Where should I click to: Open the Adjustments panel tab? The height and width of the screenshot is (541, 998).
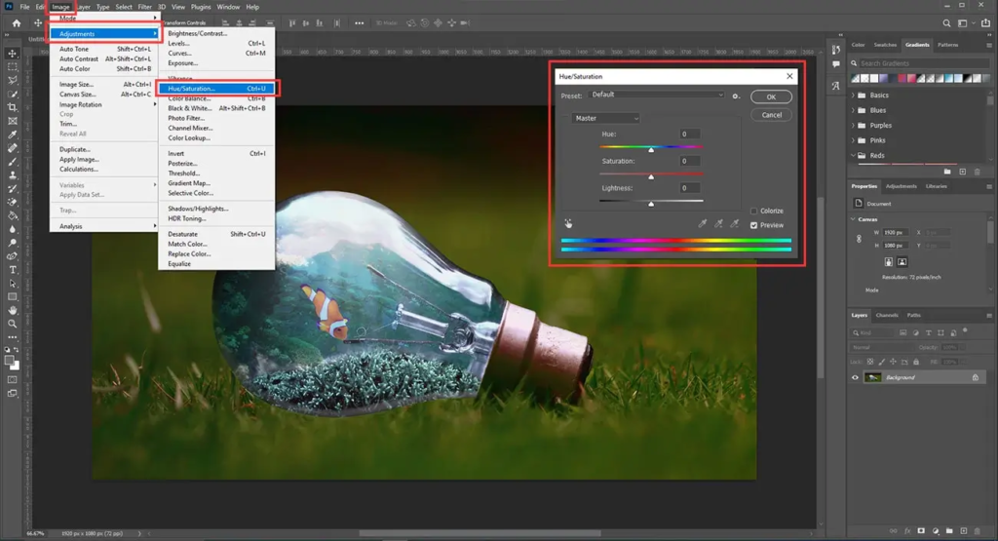(x=902, y=186)
